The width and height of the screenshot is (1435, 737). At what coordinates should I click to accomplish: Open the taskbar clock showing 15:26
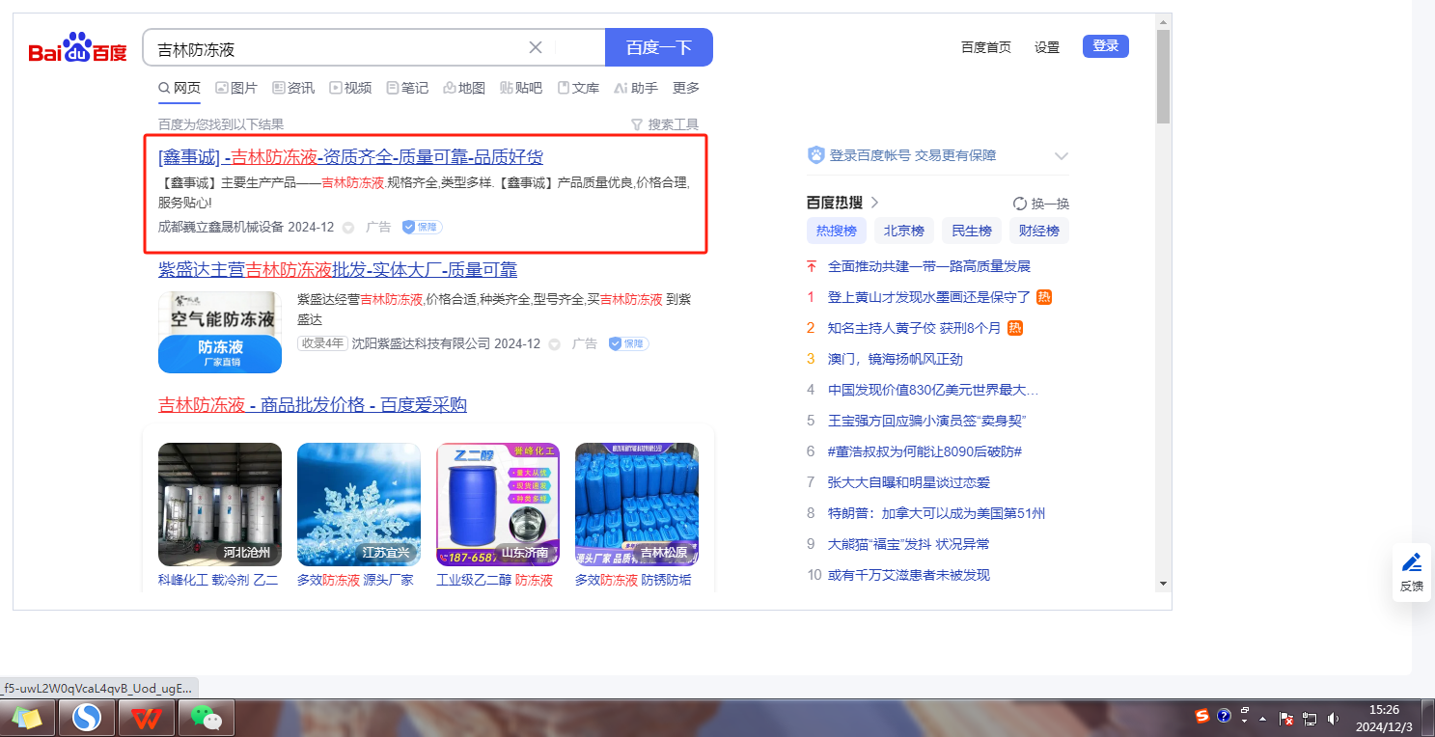1384,718
